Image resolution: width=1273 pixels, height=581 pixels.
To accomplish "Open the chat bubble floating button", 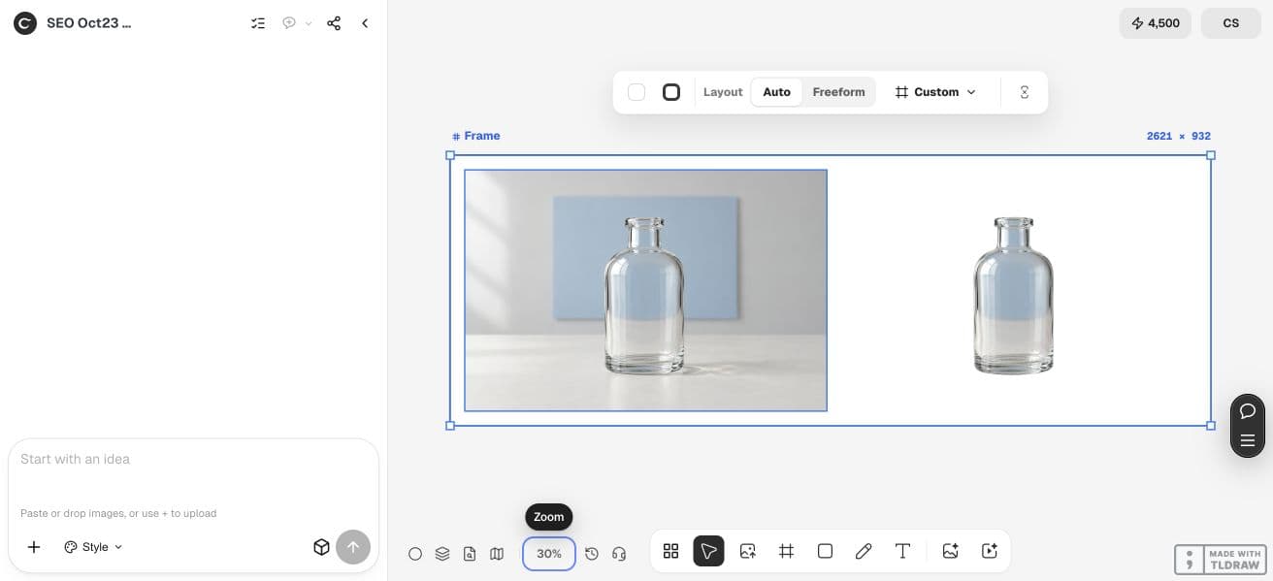I will pyautogui.click(x=1248, y=411).
